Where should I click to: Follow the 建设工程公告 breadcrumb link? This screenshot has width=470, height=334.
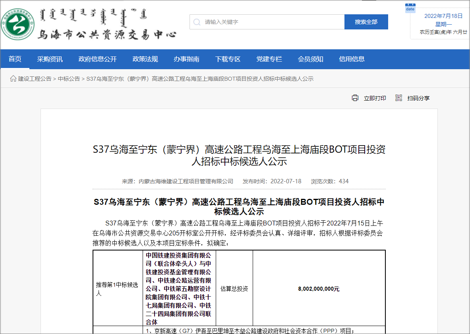tap(35, 79)
